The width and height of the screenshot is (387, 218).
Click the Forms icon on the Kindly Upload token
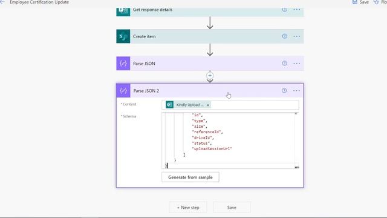(x=169, y=105)
